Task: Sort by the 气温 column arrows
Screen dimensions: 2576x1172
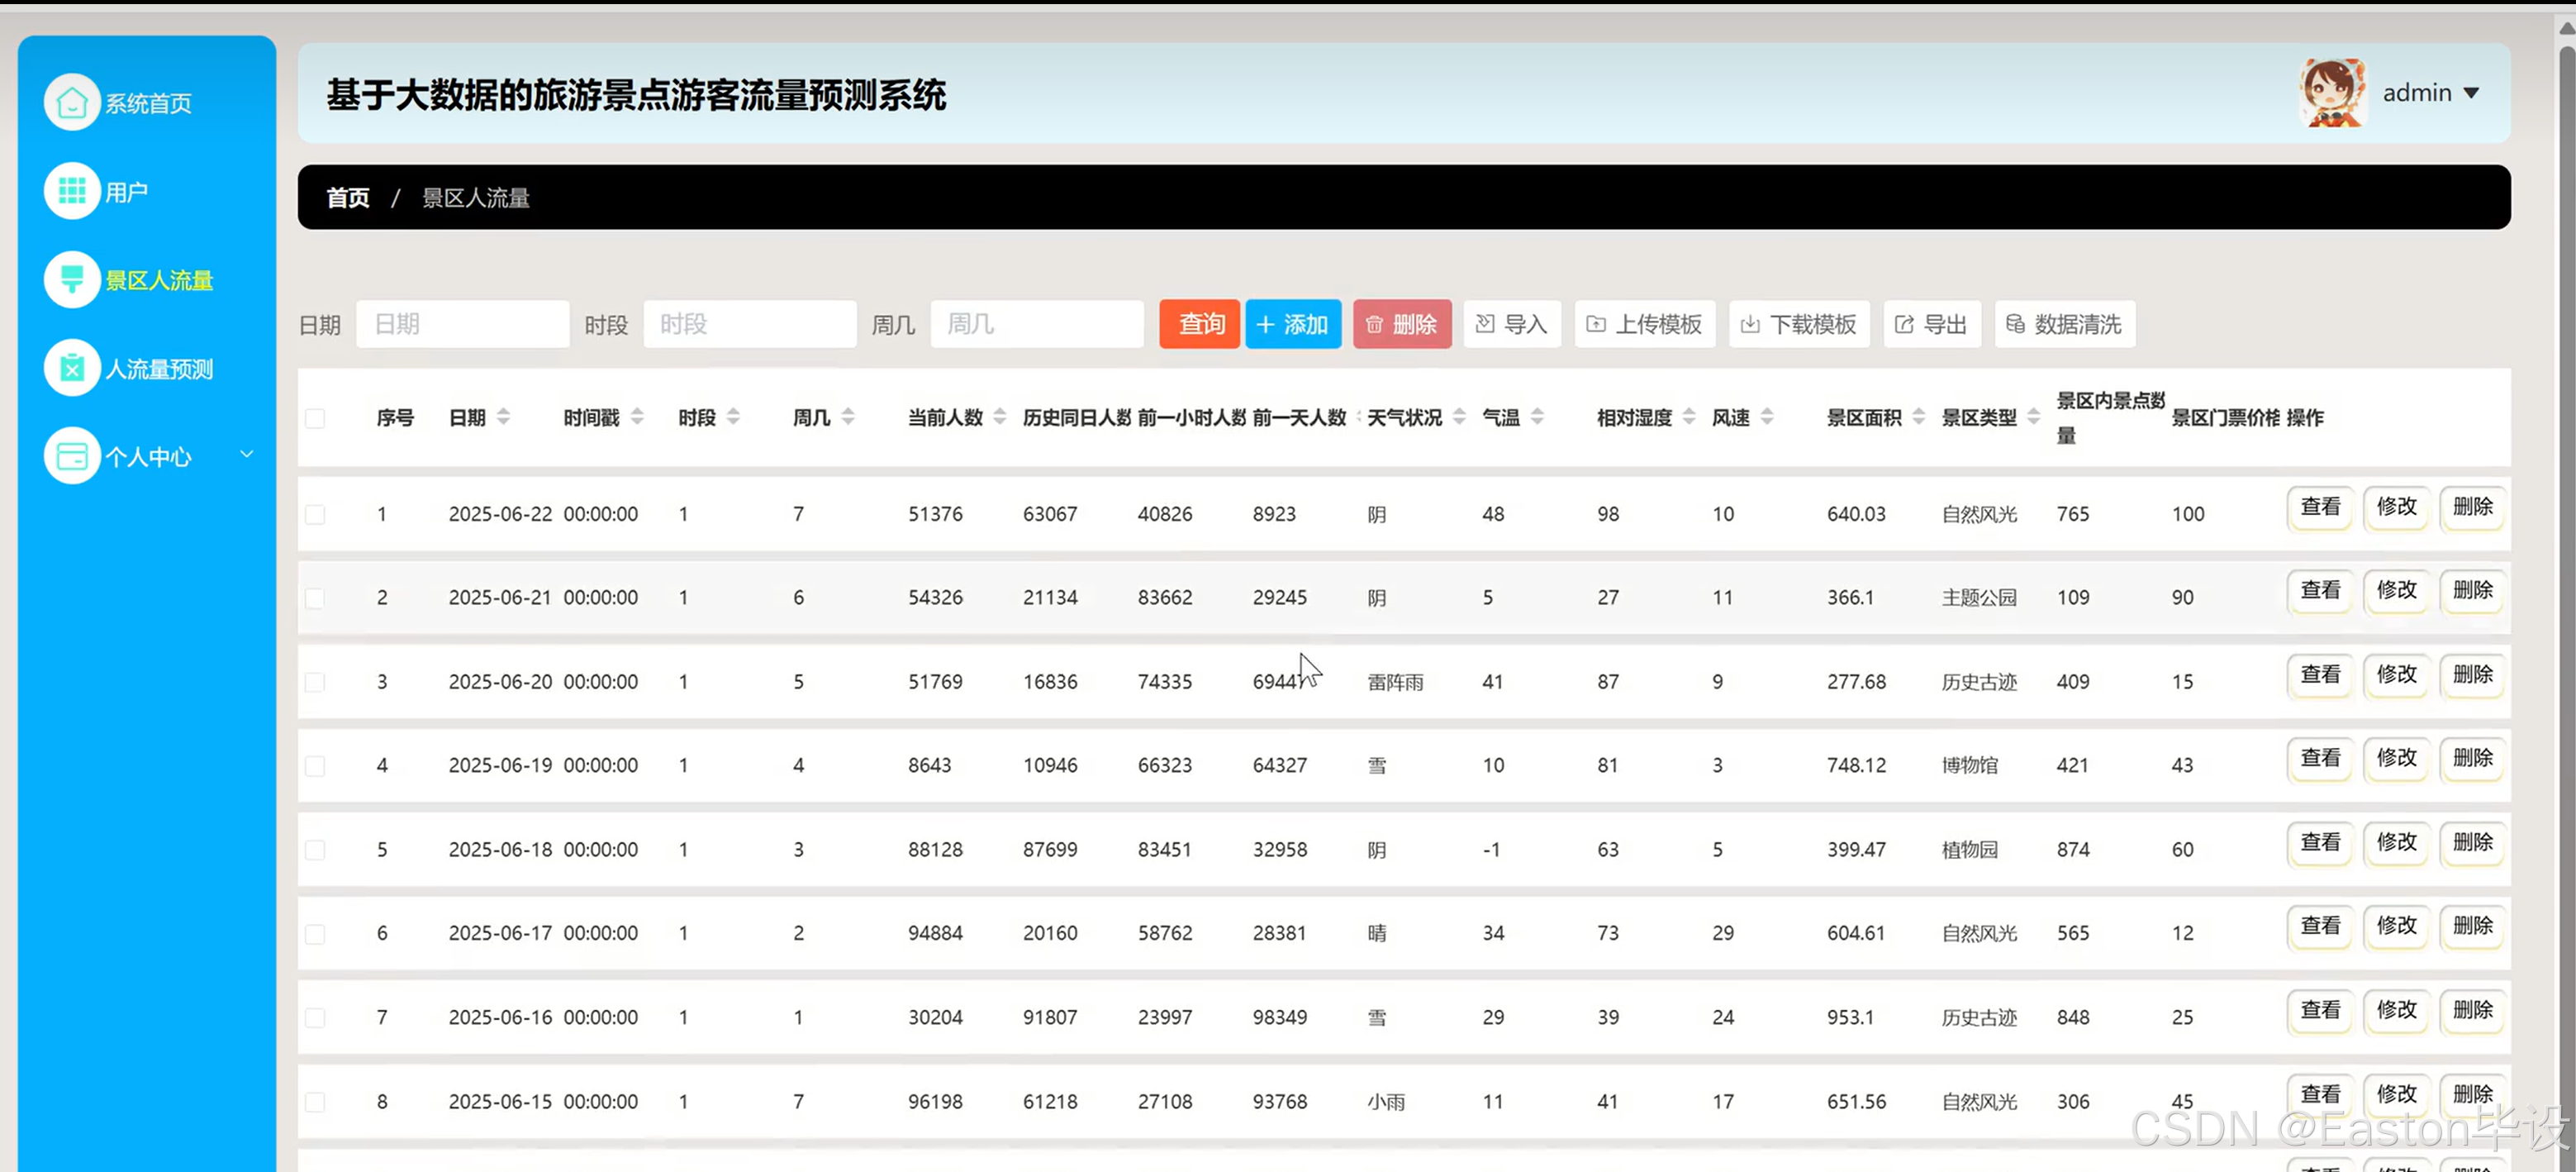Action: [1537, 417]
